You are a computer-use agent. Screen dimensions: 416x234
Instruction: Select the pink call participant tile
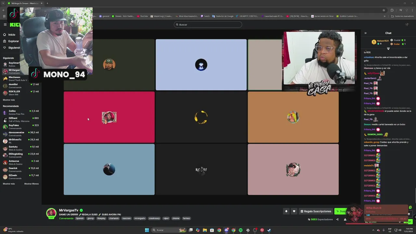click(x=293, y=169)
